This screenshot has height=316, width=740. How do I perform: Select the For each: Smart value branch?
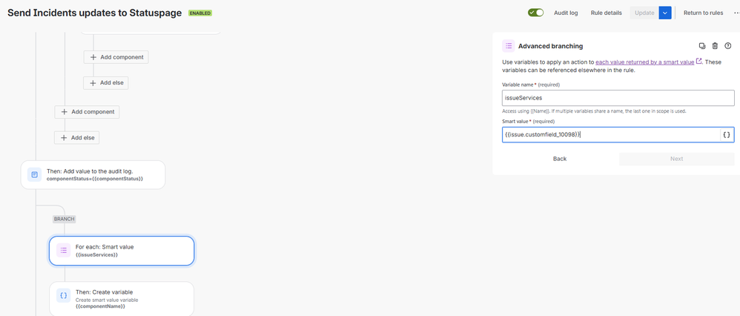[x=122, y=250]
